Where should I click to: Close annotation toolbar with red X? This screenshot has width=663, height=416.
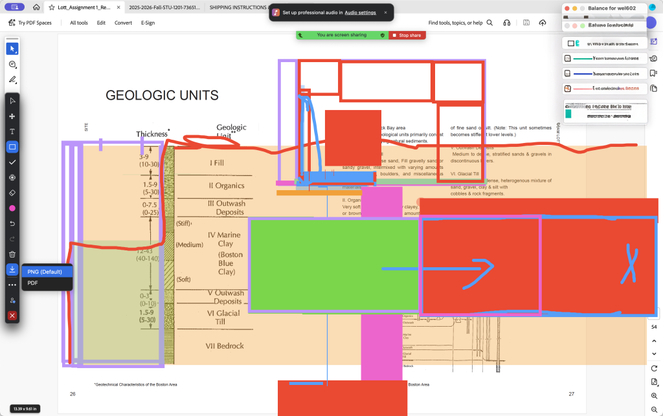coord(12,315)
